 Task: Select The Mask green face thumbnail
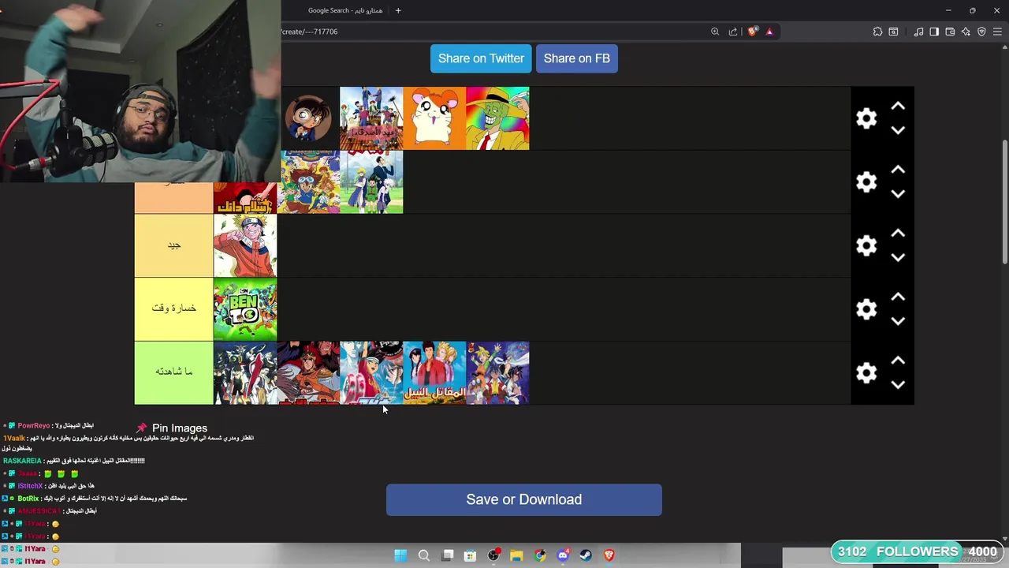click(497, 118)
